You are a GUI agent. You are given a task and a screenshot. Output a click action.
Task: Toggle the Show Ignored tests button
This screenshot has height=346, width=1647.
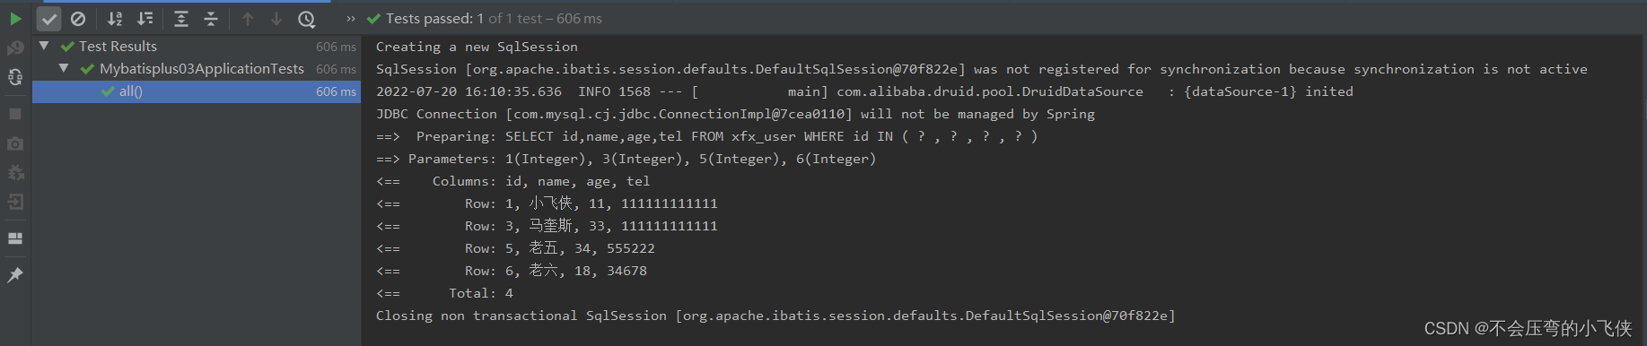pos(78,19)
